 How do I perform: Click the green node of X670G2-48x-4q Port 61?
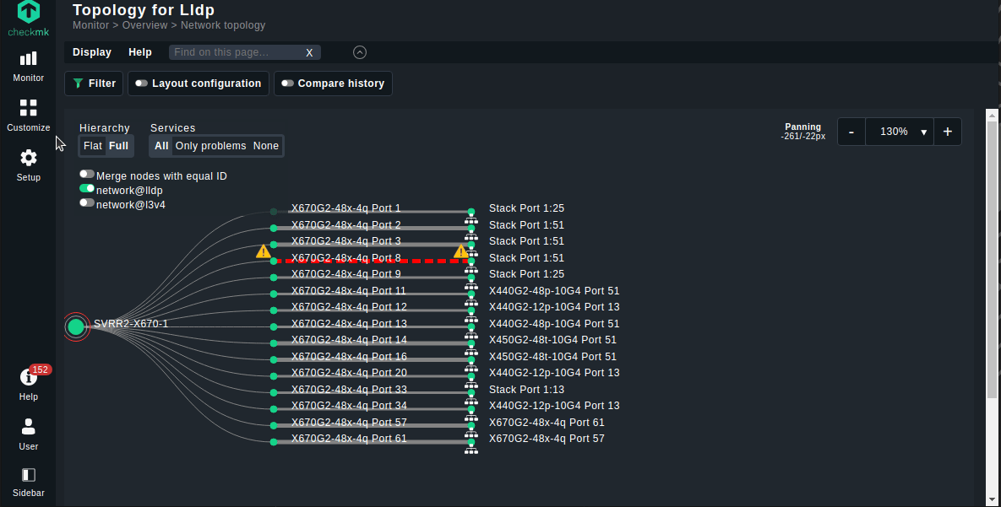point(273,442)
